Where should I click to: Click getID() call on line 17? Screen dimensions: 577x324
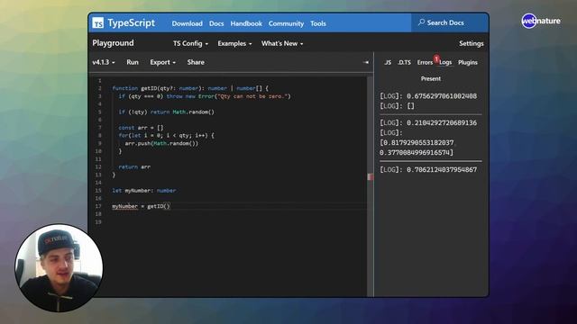(x=159, y=206)
